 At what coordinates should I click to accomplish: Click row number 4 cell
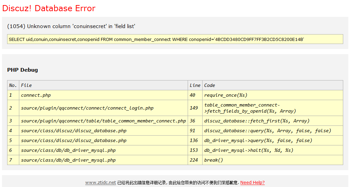[13, 131]
